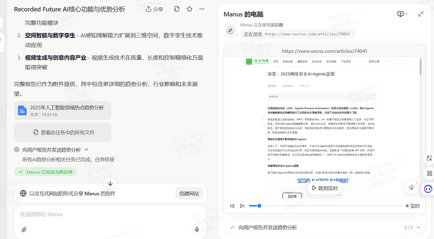The height and width of the screenshot is (239, 434).
Task: Collapse the 向用户报告并发送趋势分析 step
Action: (x=86, y=150)
